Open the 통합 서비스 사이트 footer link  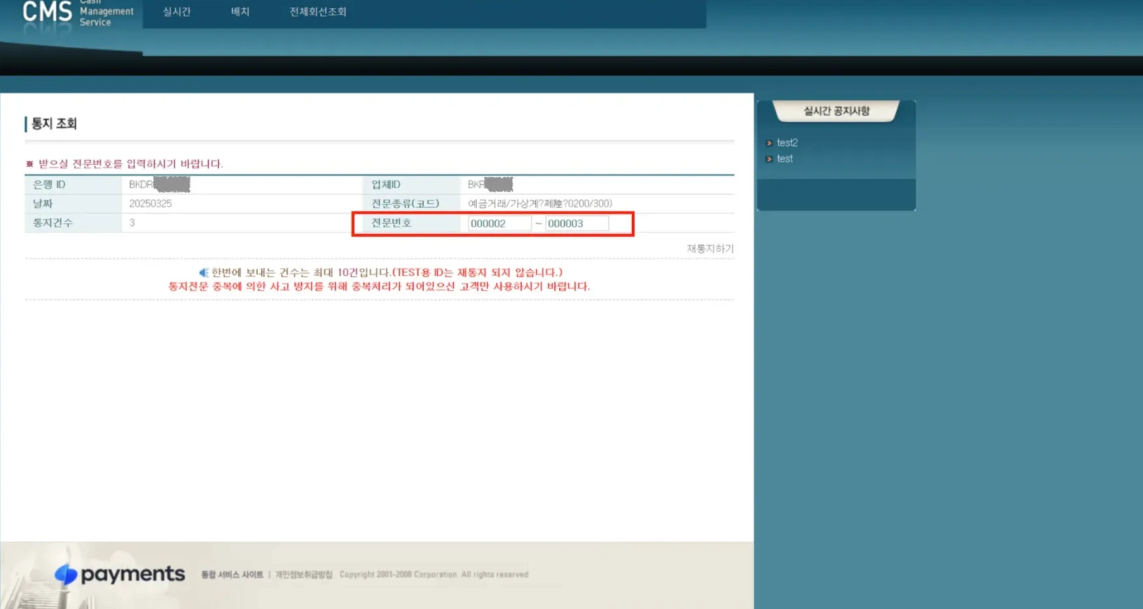[x=232, y=574]
